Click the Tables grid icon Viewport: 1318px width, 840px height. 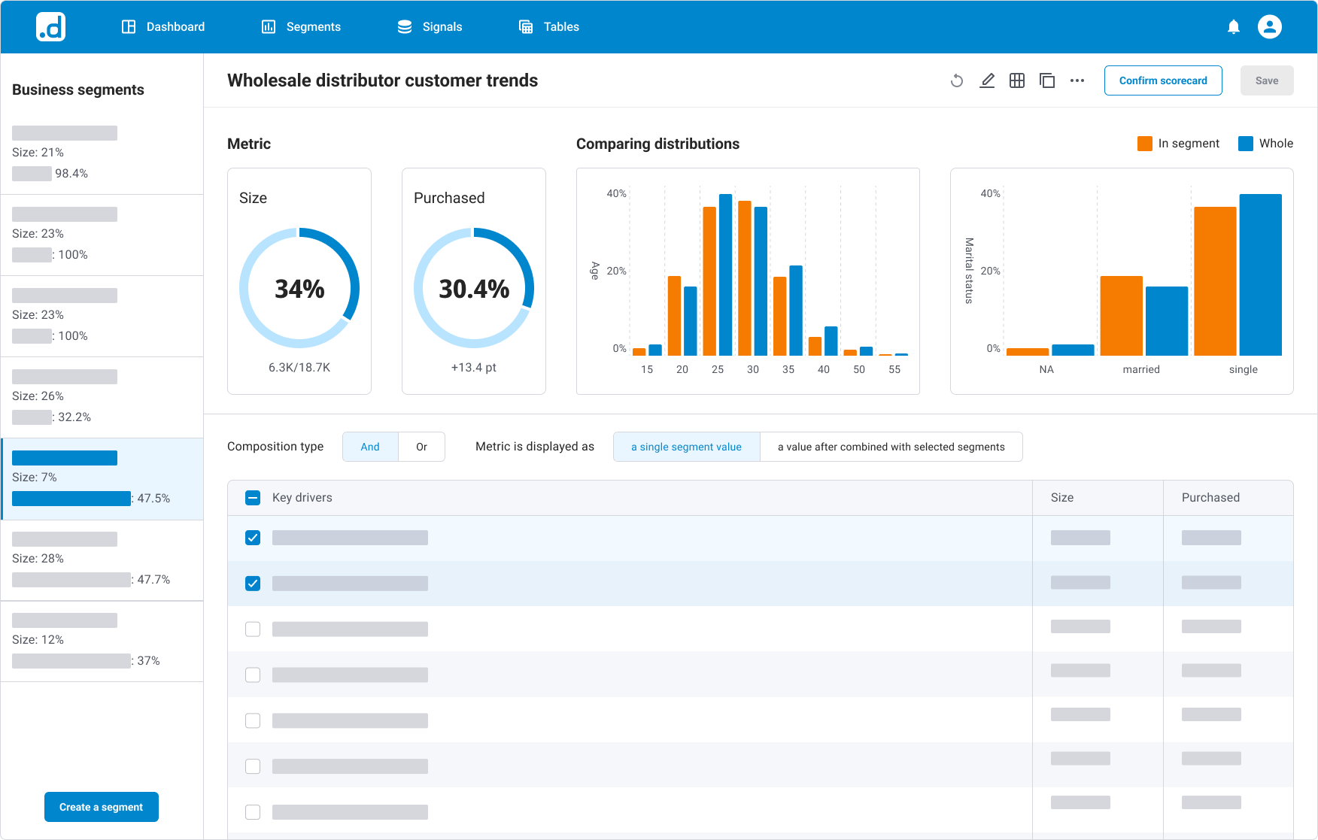[526, 27]
